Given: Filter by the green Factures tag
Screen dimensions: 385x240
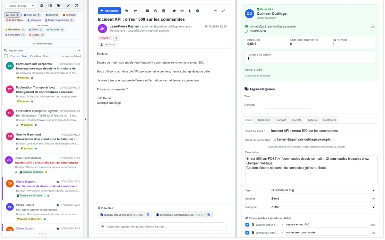Looking at the screenshot, I should point(55,29).
